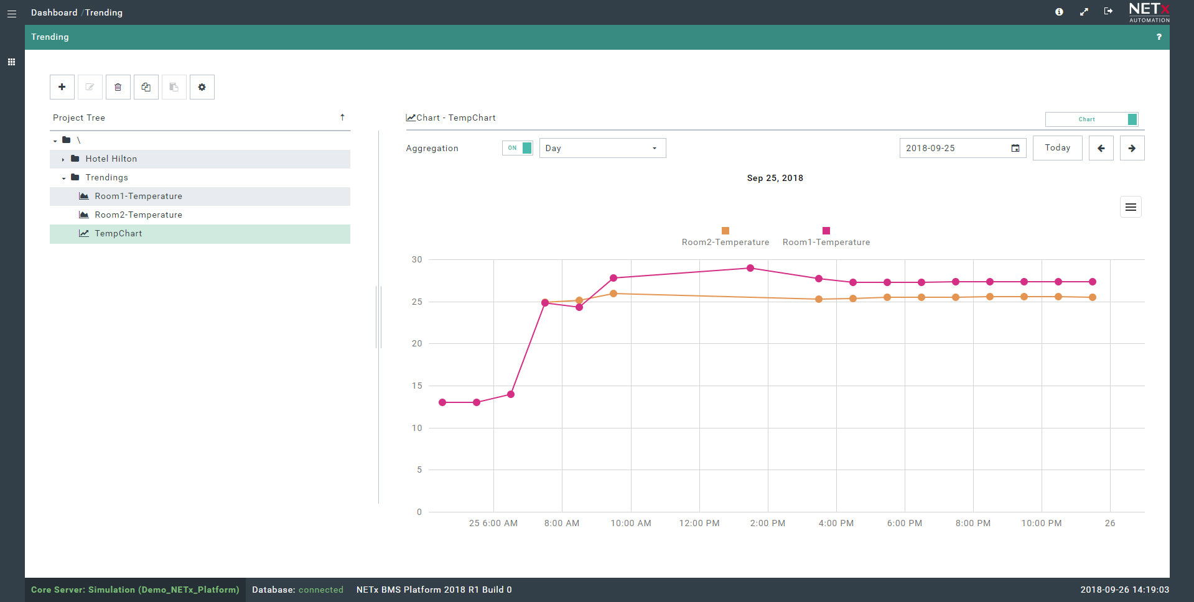This screenshot has height=602, width=1194.
Task: Open the chart context menu icon
Action: (x=1131, y=207)
